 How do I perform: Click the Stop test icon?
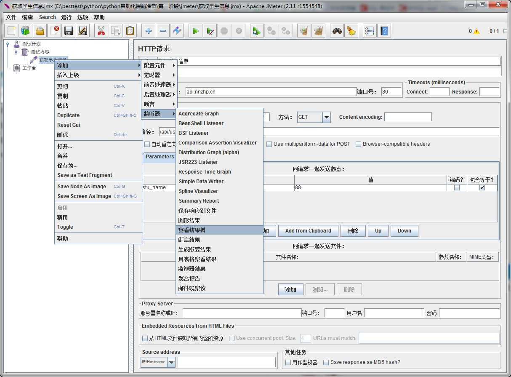coord(224,31)
